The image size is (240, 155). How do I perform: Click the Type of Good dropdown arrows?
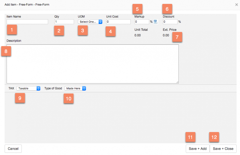tap(84, 88)
